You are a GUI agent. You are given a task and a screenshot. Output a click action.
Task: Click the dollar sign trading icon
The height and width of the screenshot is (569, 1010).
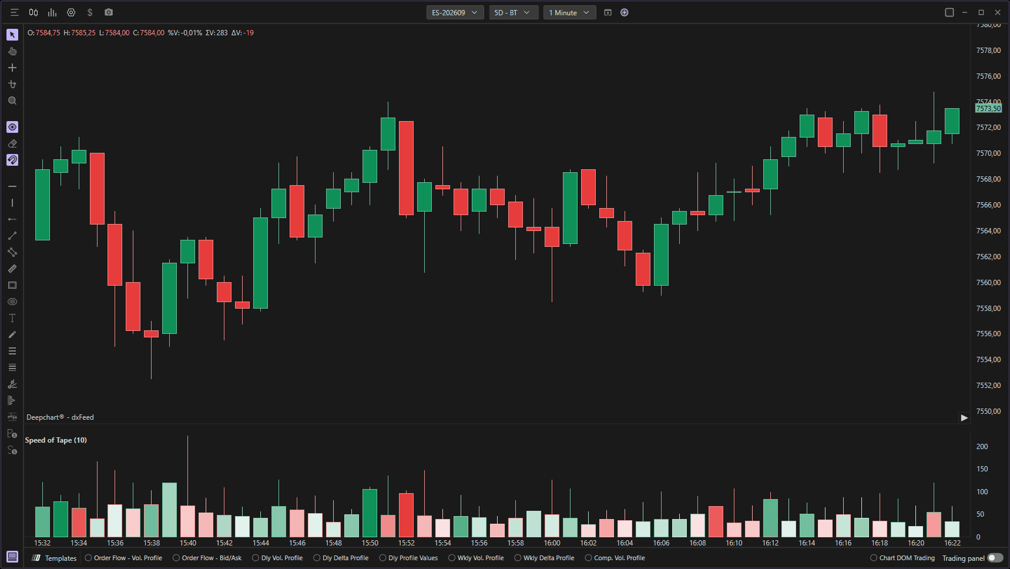tap(90, 12)
